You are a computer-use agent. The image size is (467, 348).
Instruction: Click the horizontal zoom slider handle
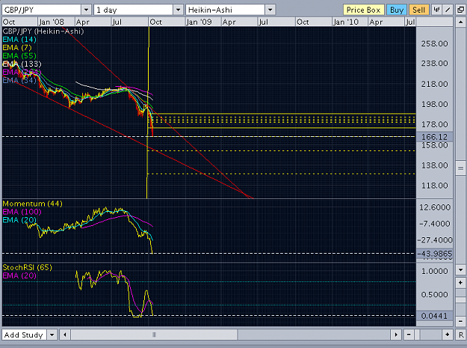417,335
